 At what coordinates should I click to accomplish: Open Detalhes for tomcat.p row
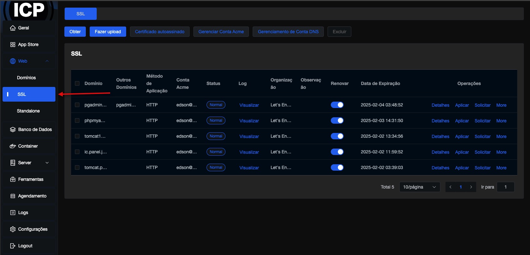click(440, 168)
